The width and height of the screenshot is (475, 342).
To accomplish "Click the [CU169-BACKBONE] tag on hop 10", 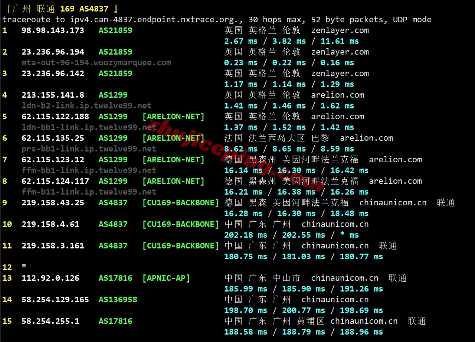I will tap(181, 224).
